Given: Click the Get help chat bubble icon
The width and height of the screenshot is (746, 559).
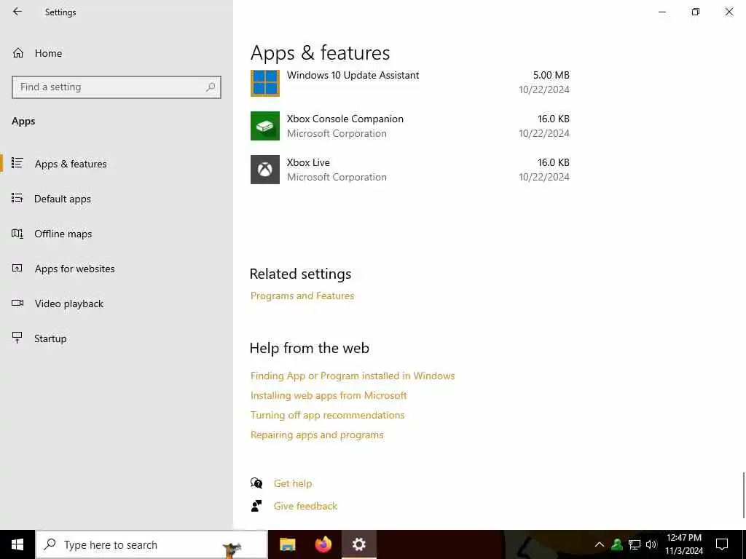Looking at the screenshot, I should [256, 483].
